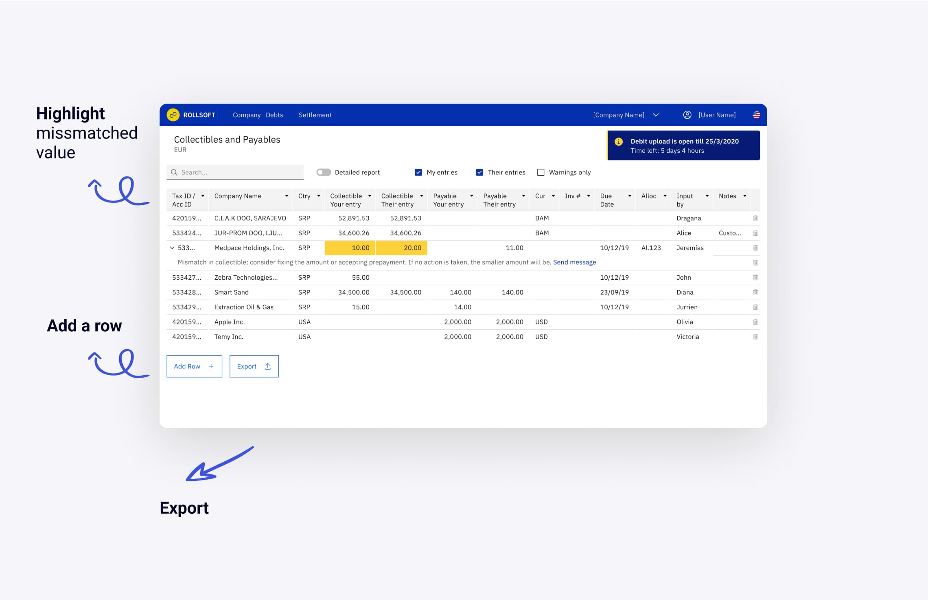The image size is (928, 600).
Task: Open Due Date column filter arrow
Action: point(630,196)
